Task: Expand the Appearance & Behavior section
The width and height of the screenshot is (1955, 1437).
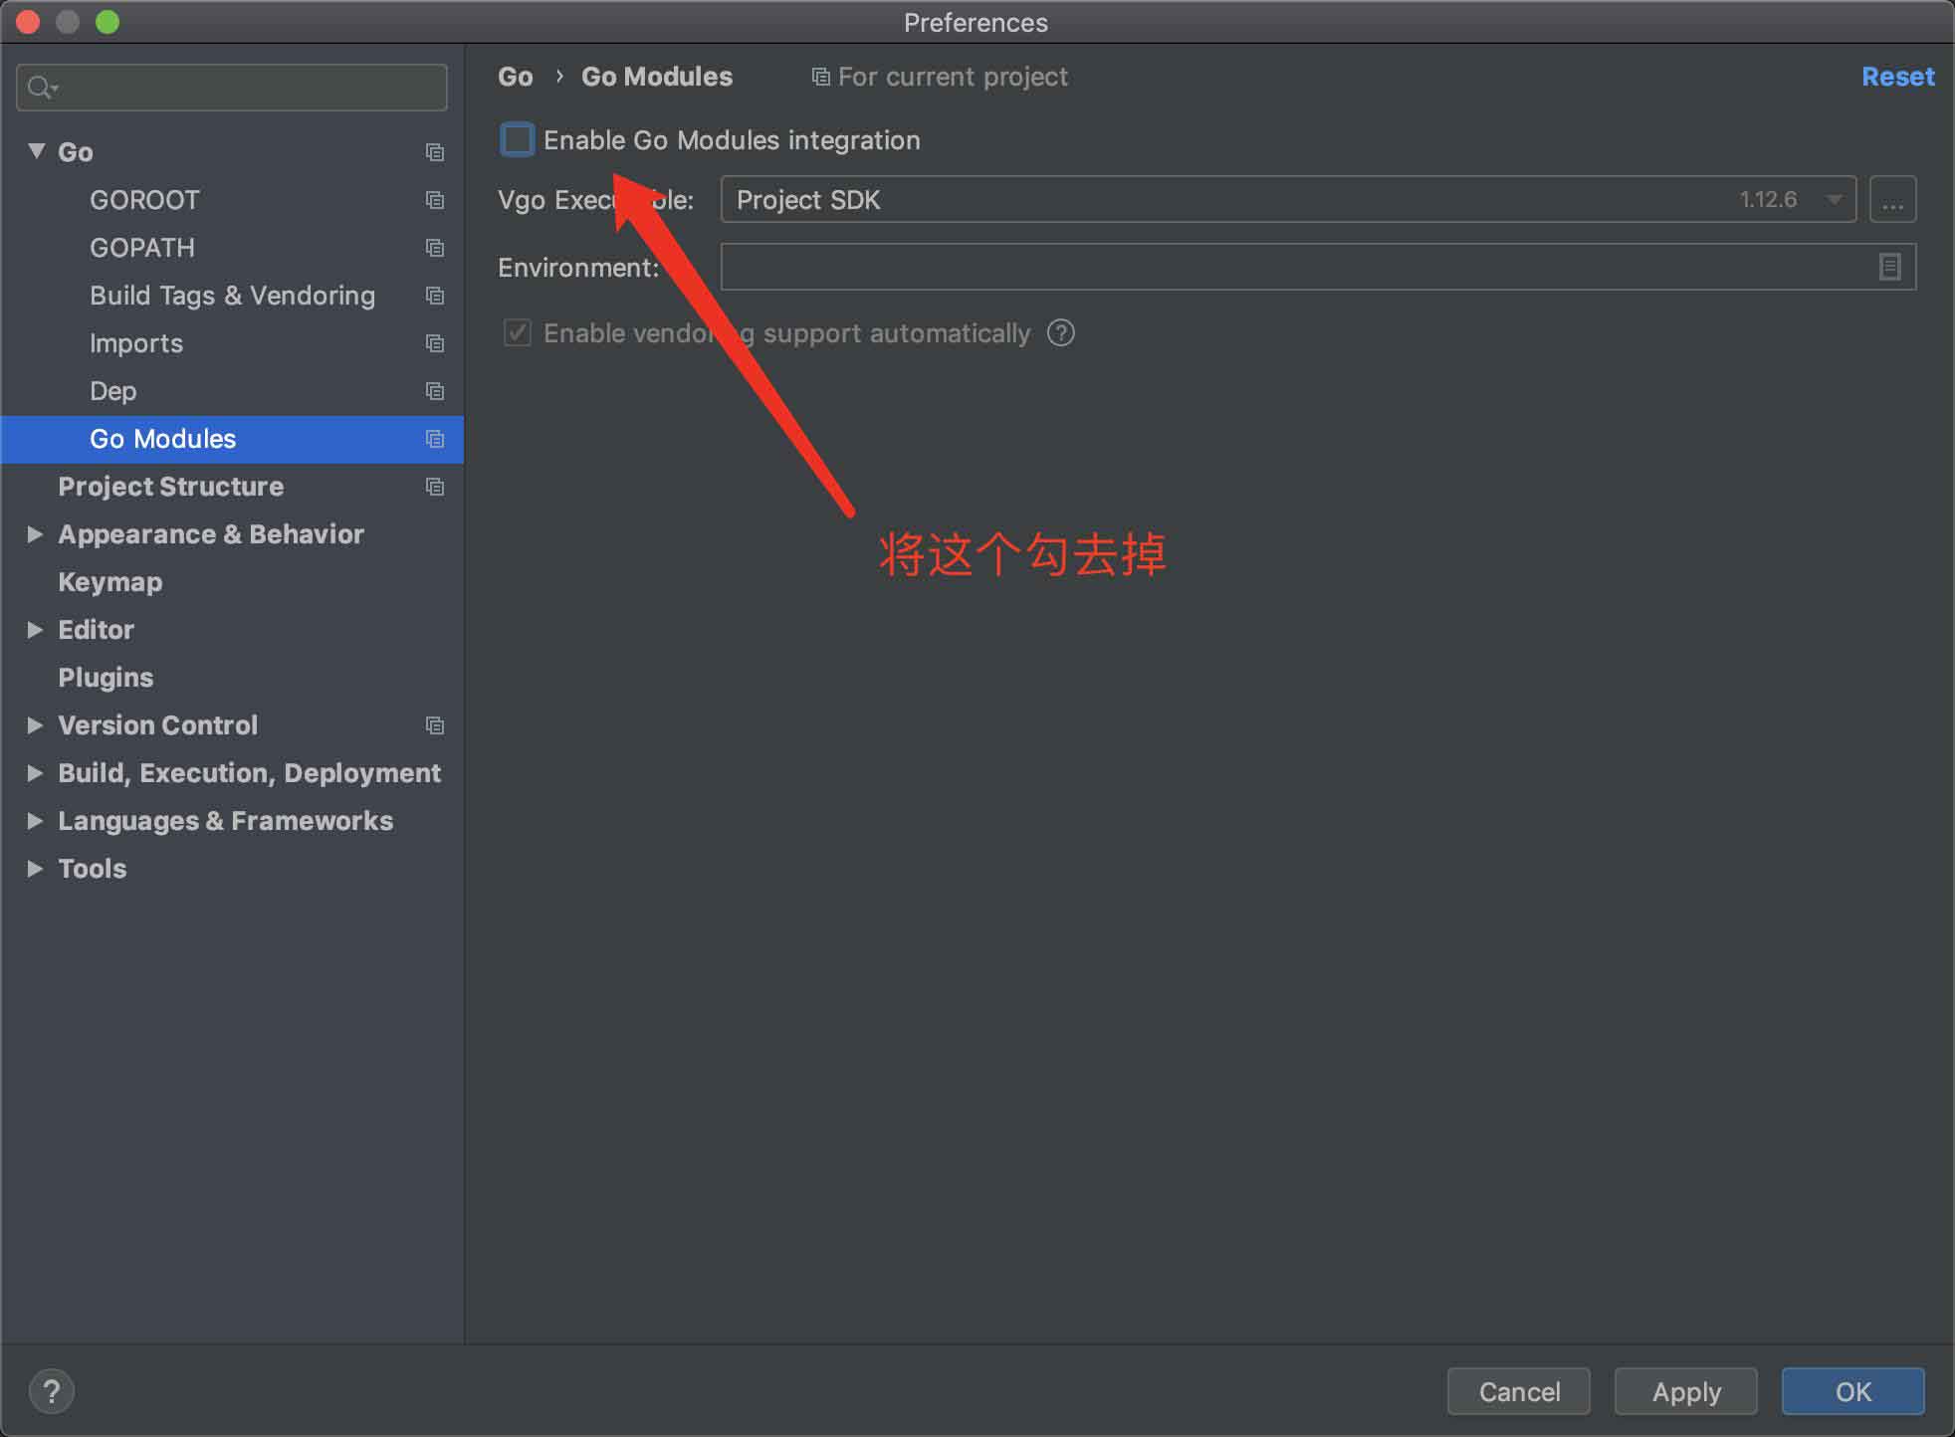Action: point(34,534)
